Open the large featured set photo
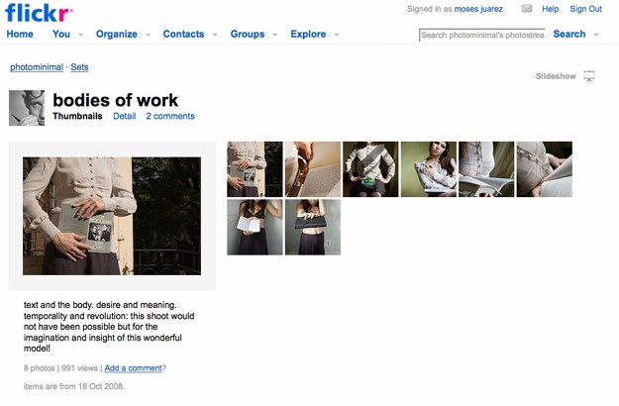The height and width of the screenshot is (406, 619). point(112,216)
